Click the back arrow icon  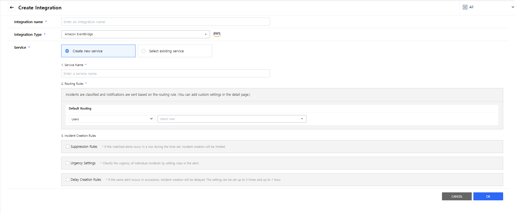pyautogui.click(x=12, y=7)
